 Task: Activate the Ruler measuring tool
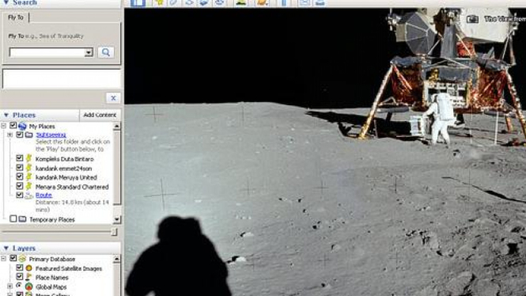coord(284,2)
